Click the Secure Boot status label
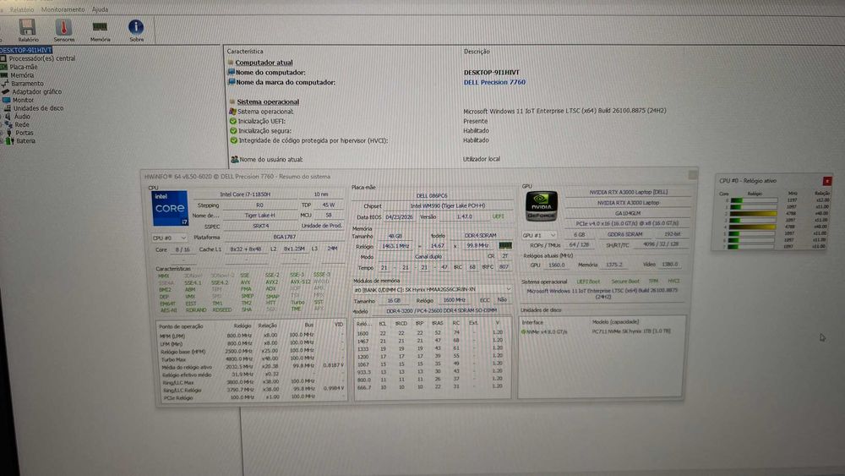The height and width of the screenshot is (476, 845). 625,282
